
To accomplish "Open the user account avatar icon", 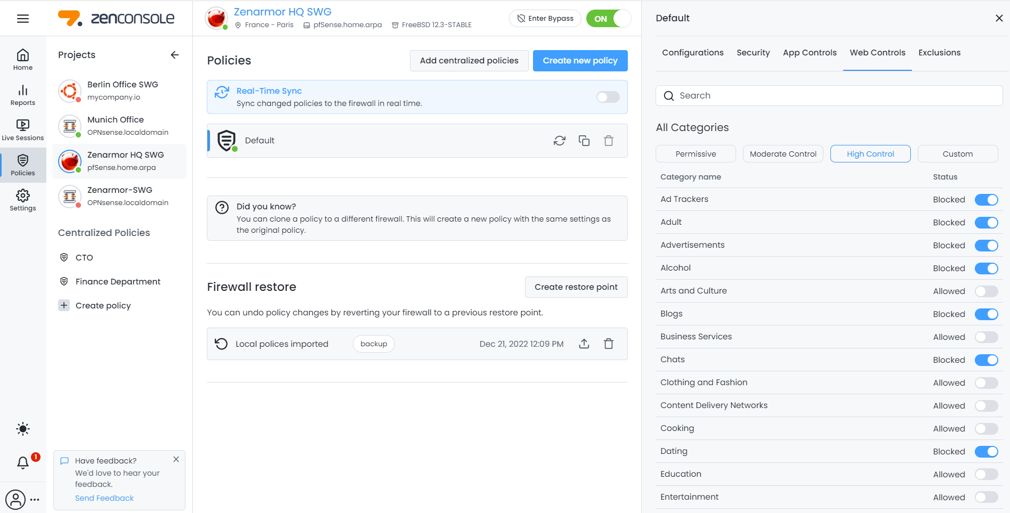I will 15,500.
